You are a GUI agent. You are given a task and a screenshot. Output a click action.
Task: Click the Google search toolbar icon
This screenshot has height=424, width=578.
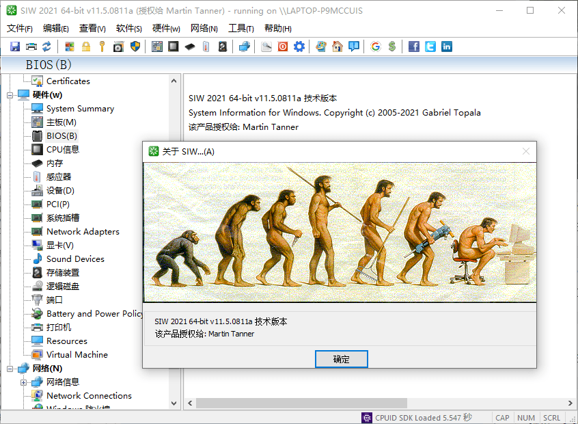click(x=375, y=46)
